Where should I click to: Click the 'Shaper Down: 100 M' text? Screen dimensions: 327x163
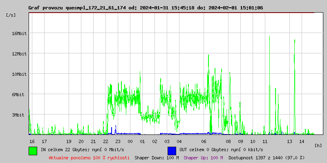(157, 158)
